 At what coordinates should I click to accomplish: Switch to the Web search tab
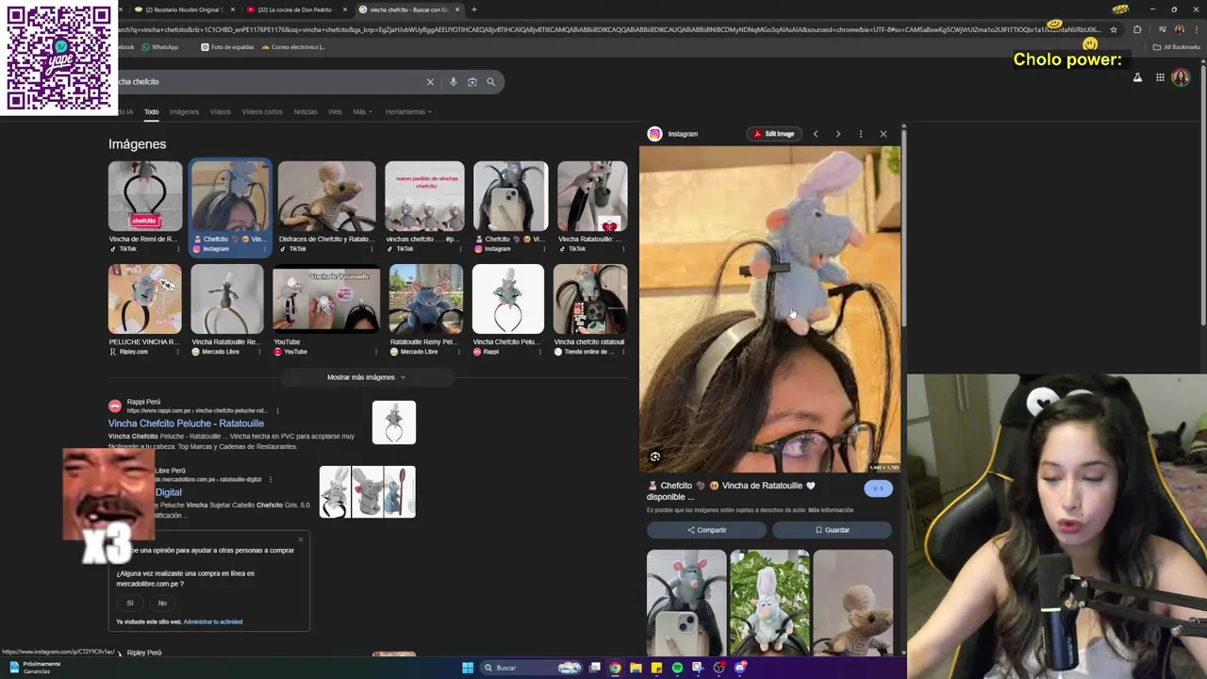pyautogui.click(x=335, y=111)
